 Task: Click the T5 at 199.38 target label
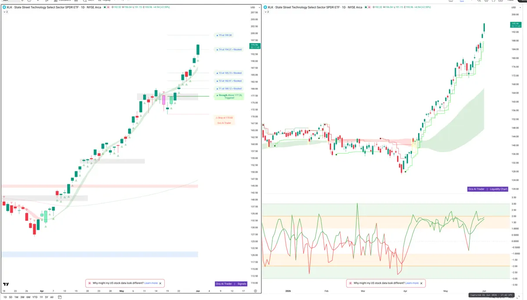coord(225,35)
